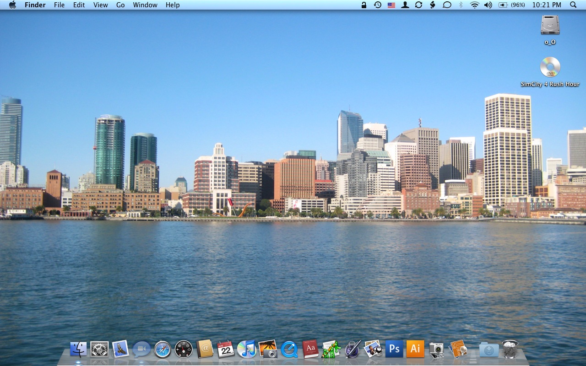586x366 pixels.
Task: Open the iChat speech bubble status menu
Action: point(447,5)
